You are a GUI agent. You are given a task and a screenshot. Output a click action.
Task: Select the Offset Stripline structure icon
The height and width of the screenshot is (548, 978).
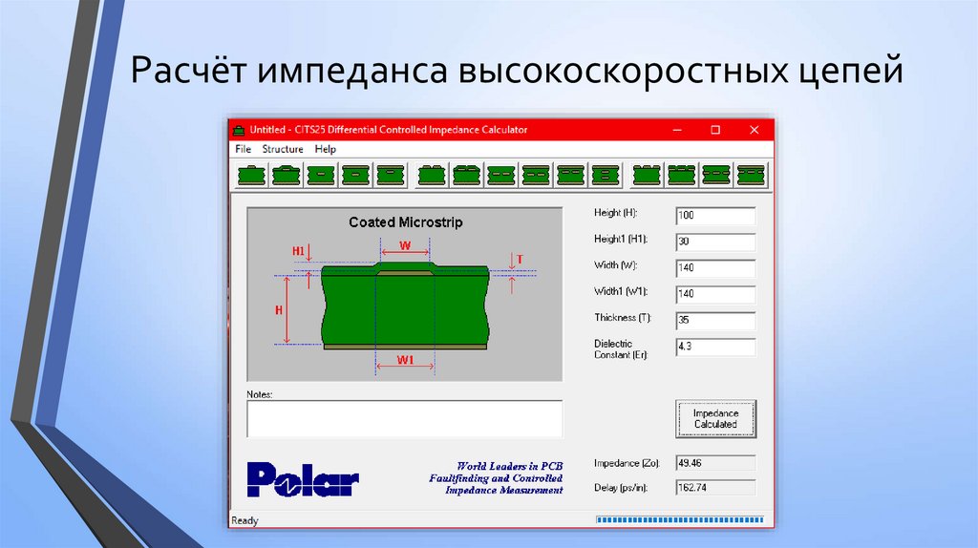coord(391,175)
